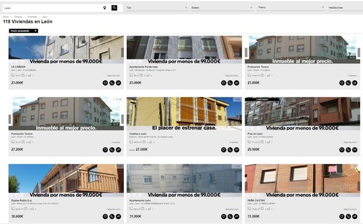
Task: Favorite the Dúplex Robla (La) listing
Action: coord(105,216)
